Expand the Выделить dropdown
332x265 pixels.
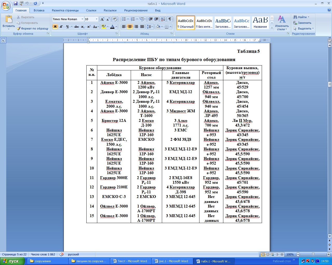pyautogui.click(x=304, y=28)
